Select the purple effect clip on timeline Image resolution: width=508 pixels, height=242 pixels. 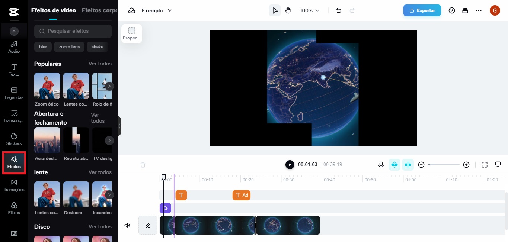click(x=165, y=208)
